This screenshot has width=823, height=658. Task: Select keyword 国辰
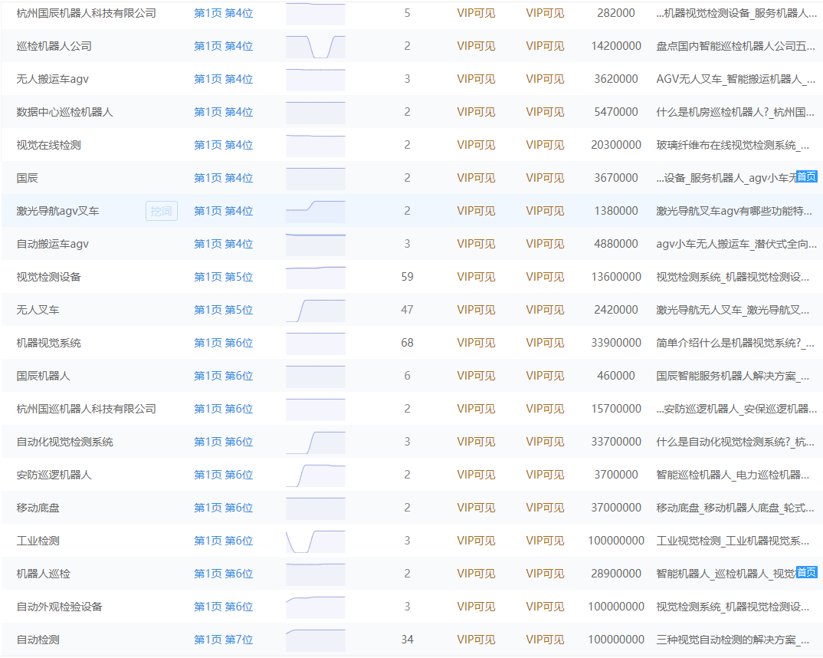(x=28, y=178)
